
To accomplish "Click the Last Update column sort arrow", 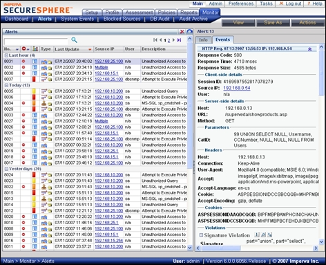I will pos(90,49).
